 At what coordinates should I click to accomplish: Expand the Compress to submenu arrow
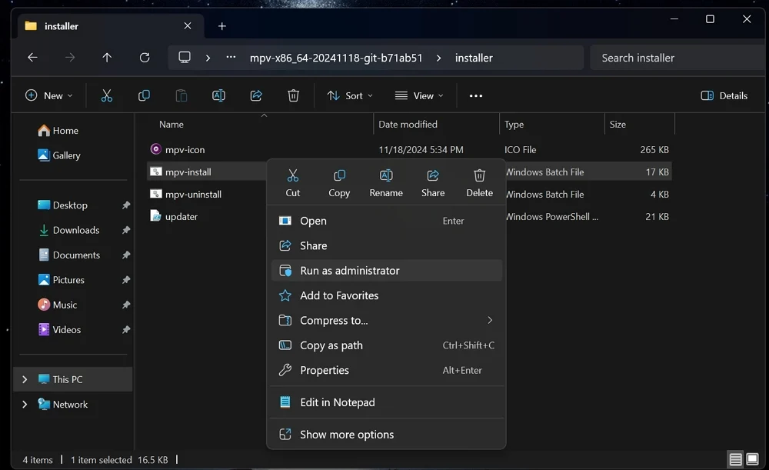click(489, 320)
